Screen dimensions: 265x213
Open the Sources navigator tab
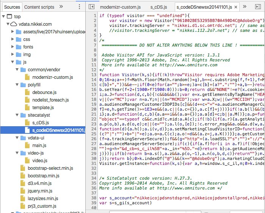pos(12,7)
